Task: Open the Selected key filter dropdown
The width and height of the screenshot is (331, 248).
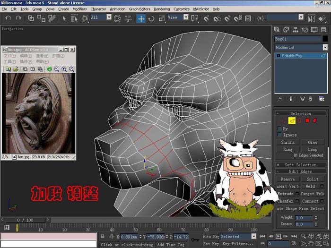Action: click(x=254, y=236)
